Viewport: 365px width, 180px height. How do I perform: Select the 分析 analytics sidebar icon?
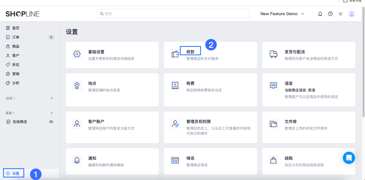pyautogui.click(x=8, y=83)
